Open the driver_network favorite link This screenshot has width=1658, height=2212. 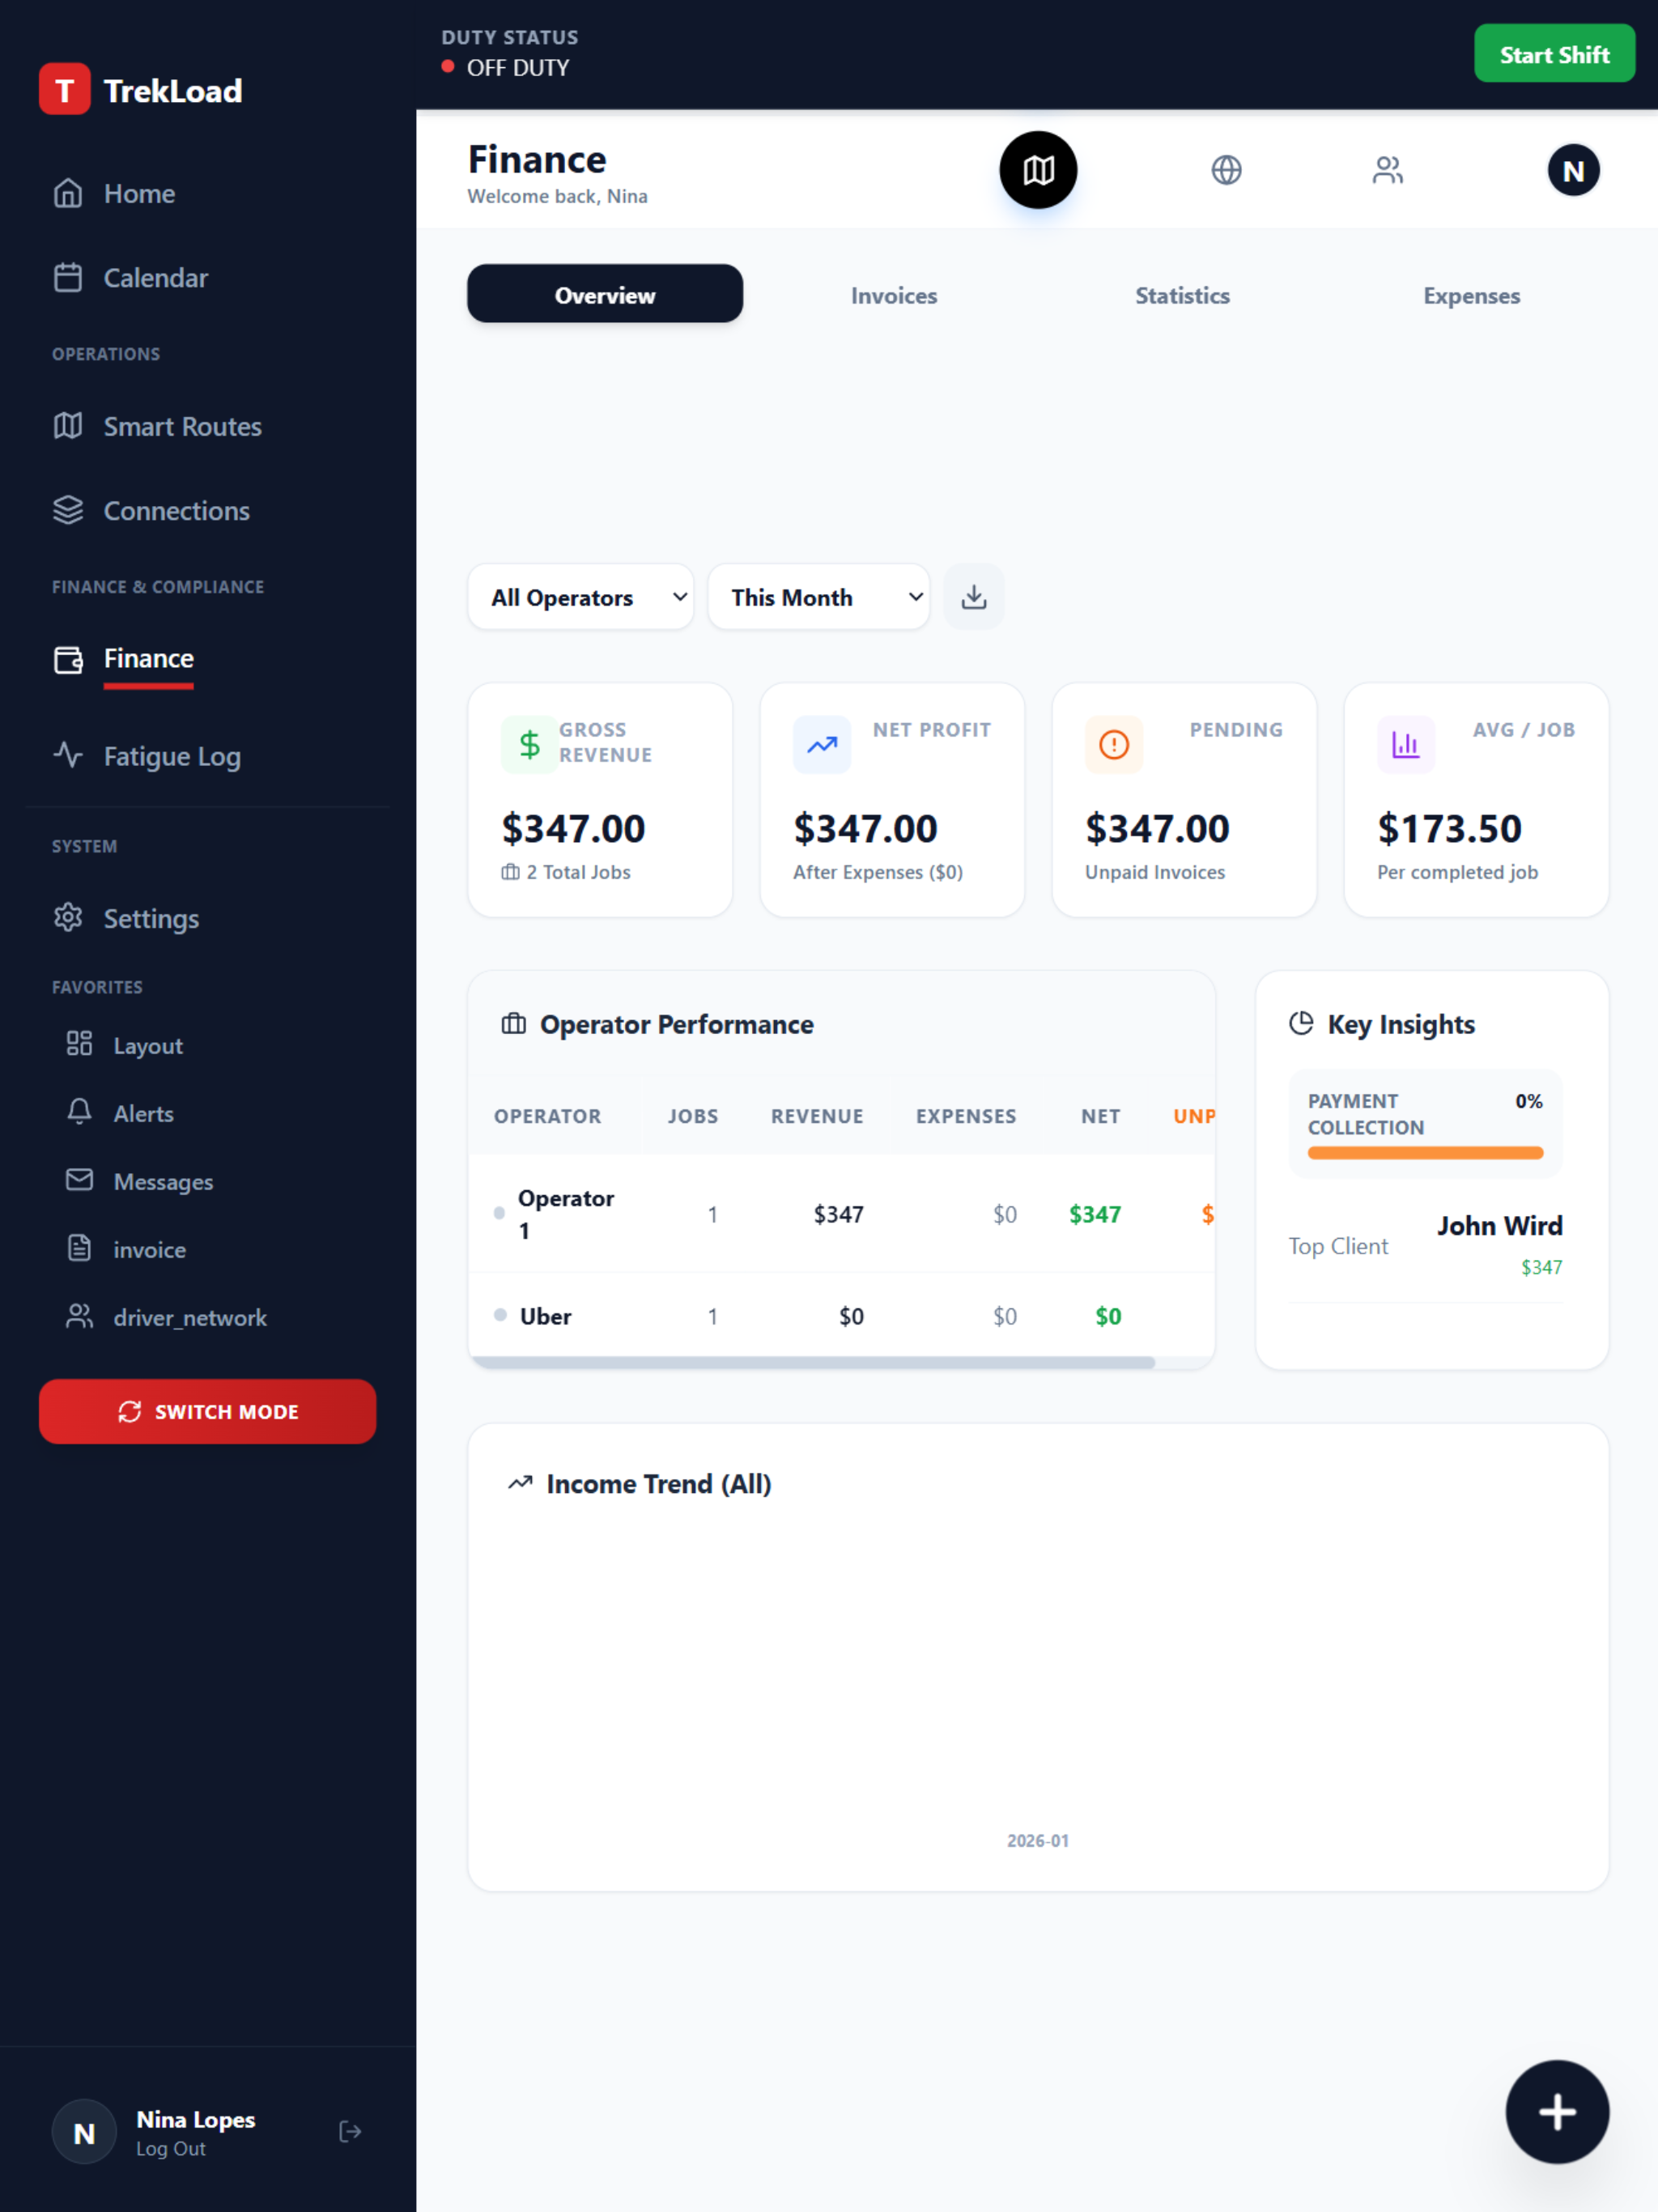click(x=208, y=1317)
